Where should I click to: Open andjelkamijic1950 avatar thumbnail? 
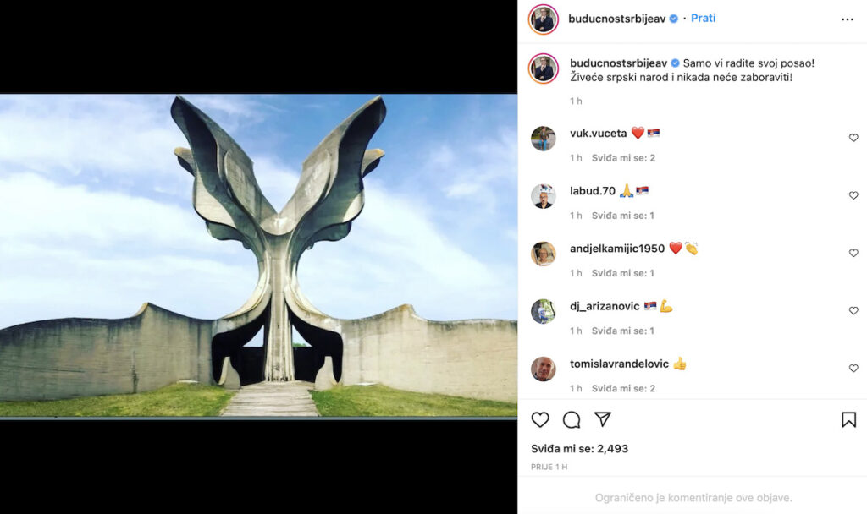click(x=543, y=254)
